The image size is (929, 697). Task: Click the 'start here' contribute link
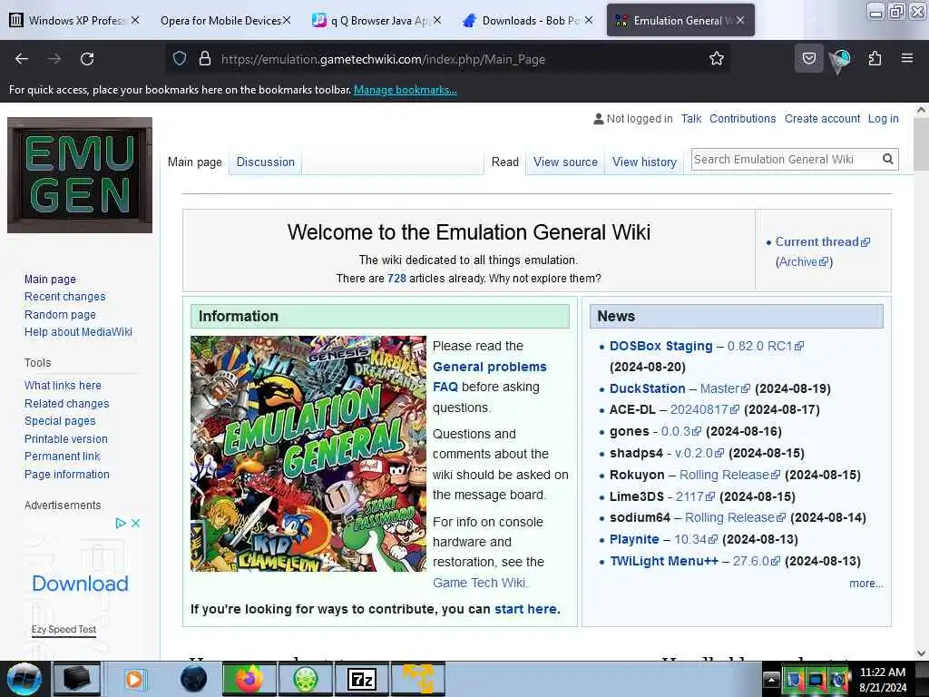coord(525,609)
